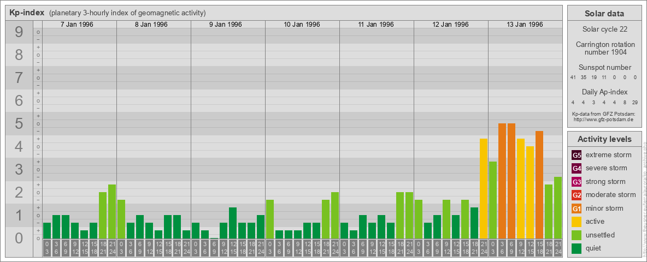Click the extreme storm legend label
This screenshot has width=647, height=262.
pos(609,155)
